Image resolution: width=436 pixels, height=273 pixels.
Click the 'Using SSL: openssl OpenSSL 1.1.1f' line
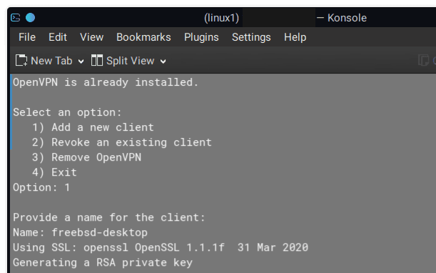click(x=161, y=248)
